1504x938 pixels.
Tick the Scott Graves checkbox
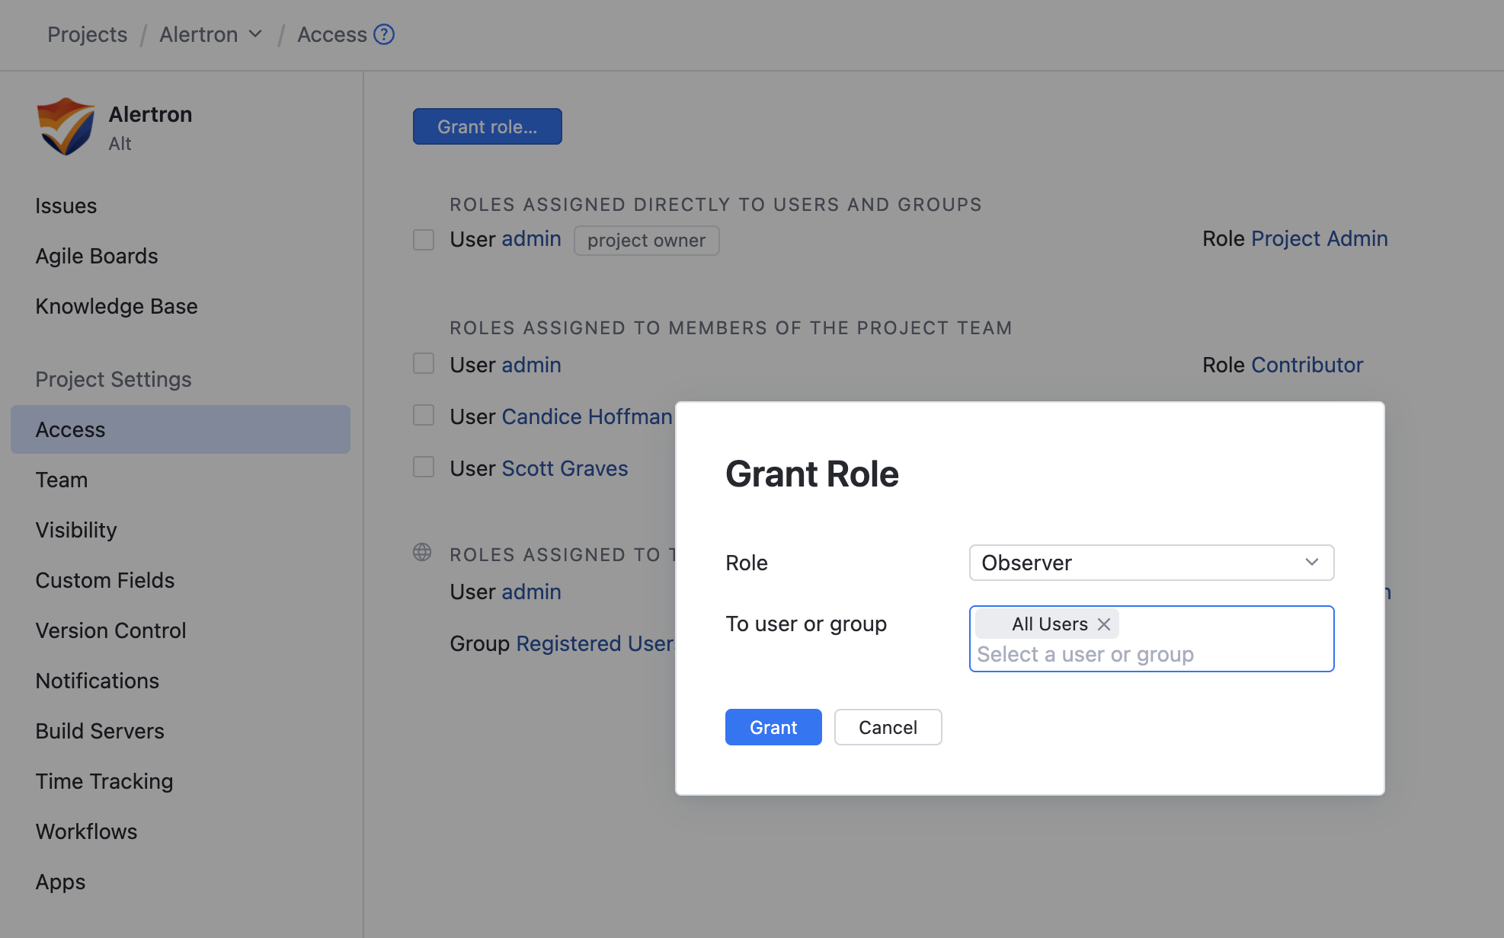(x=424, y=467)
